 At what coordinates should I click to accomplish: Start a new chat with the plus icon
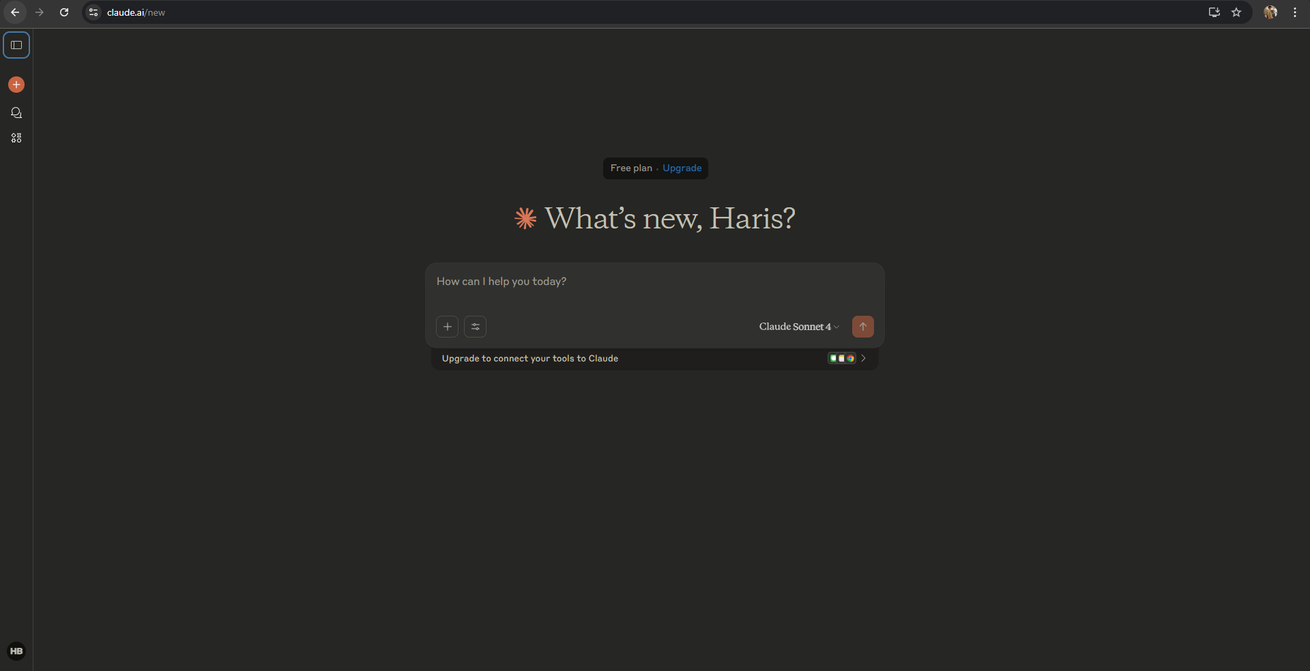[16, 85]
